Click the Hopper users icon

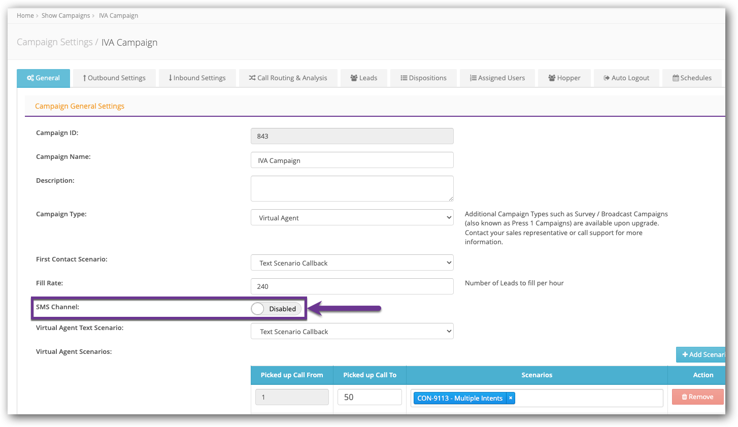(x=552, y=78)
